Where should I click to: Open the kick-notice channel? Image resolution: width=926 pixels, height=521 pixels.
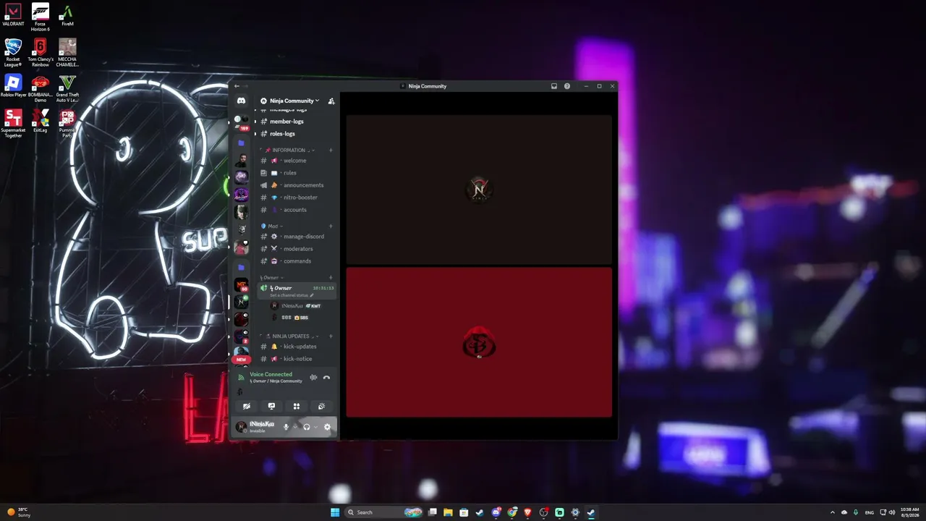[297, 359]
